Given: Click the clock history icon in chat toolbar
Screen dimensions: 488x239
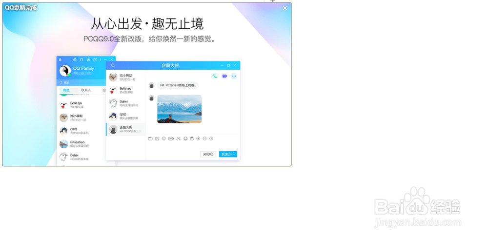Looking at the screenshot, I should [211, 139].
